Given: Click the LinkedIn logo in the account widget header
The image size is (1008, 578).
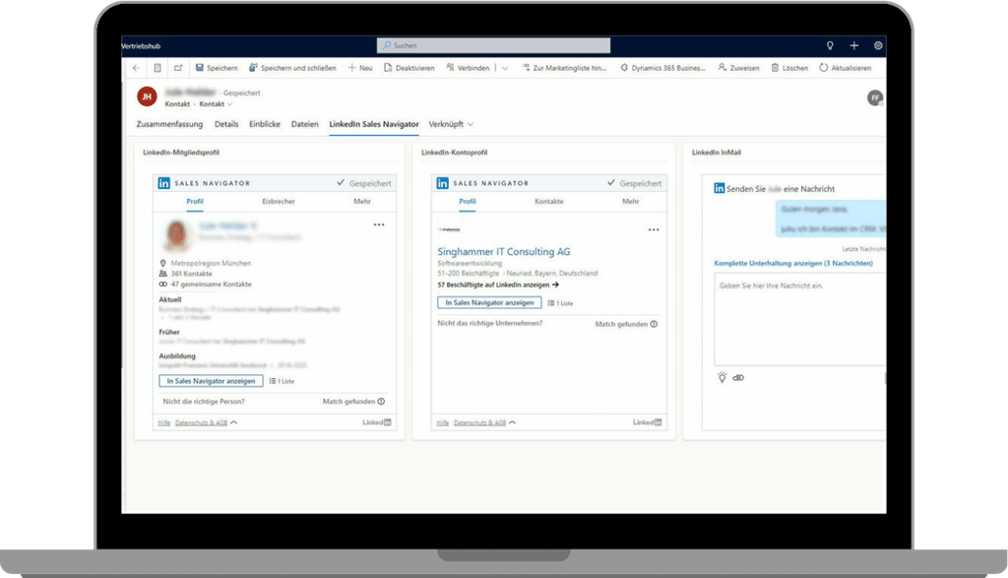Looking at the screenshot, I should coord(442,183).
